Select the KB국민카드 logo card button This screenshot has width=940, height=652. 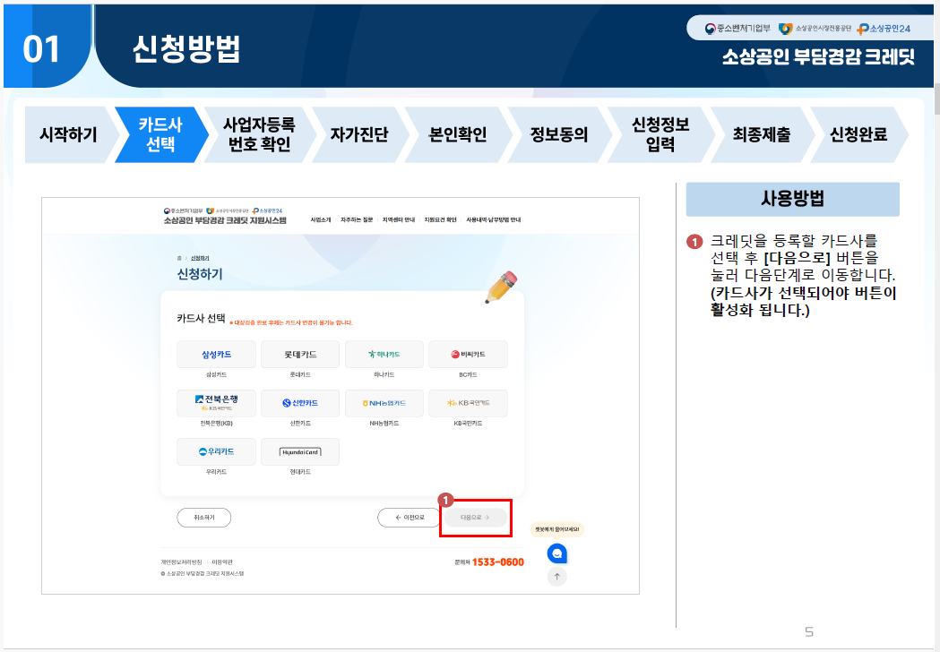pos(468,403)
